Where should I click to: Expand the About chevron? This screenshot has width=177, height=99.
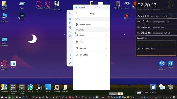[107, 35]
